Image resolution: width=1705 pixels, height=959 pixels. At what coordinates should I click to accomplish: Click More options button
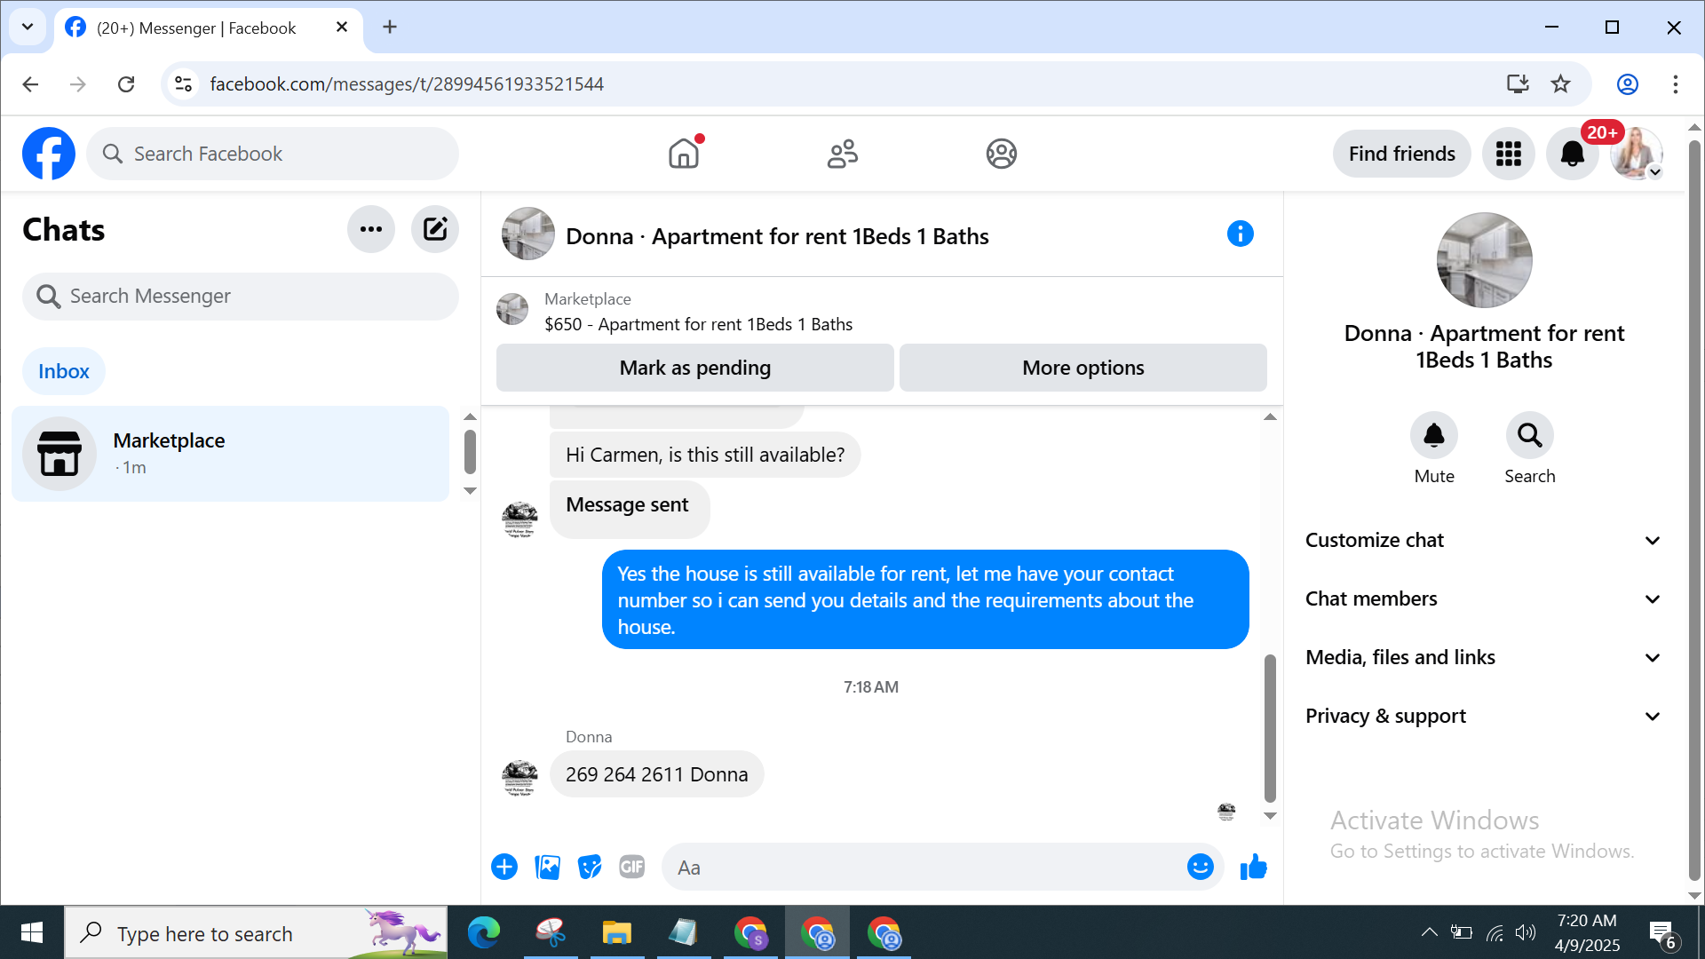[1082, 368]
